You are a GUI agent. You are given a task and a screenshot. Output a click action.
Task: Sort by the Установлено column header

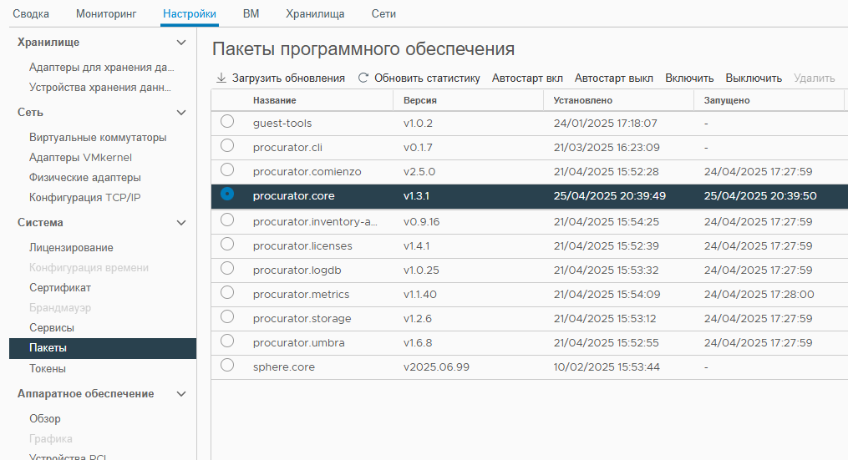[583, 100]
